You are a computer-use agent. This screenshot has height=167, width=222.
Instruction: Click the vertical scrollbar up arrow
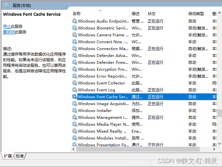[219, 13]
